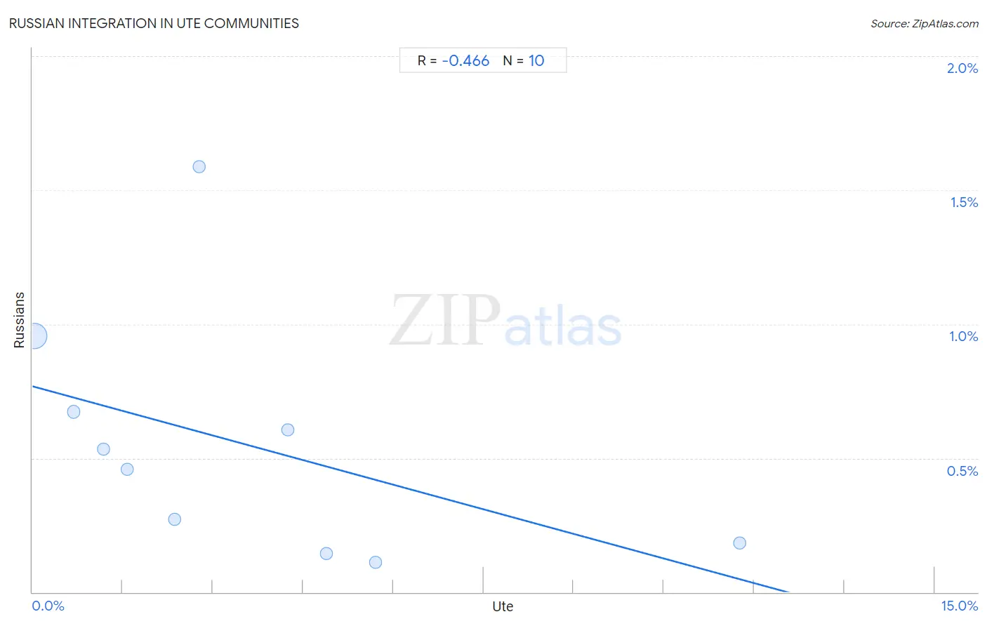This screenshot has width=987, height=626.
Task: Click the 0.0% x-axis tick label
Action: 48,606
